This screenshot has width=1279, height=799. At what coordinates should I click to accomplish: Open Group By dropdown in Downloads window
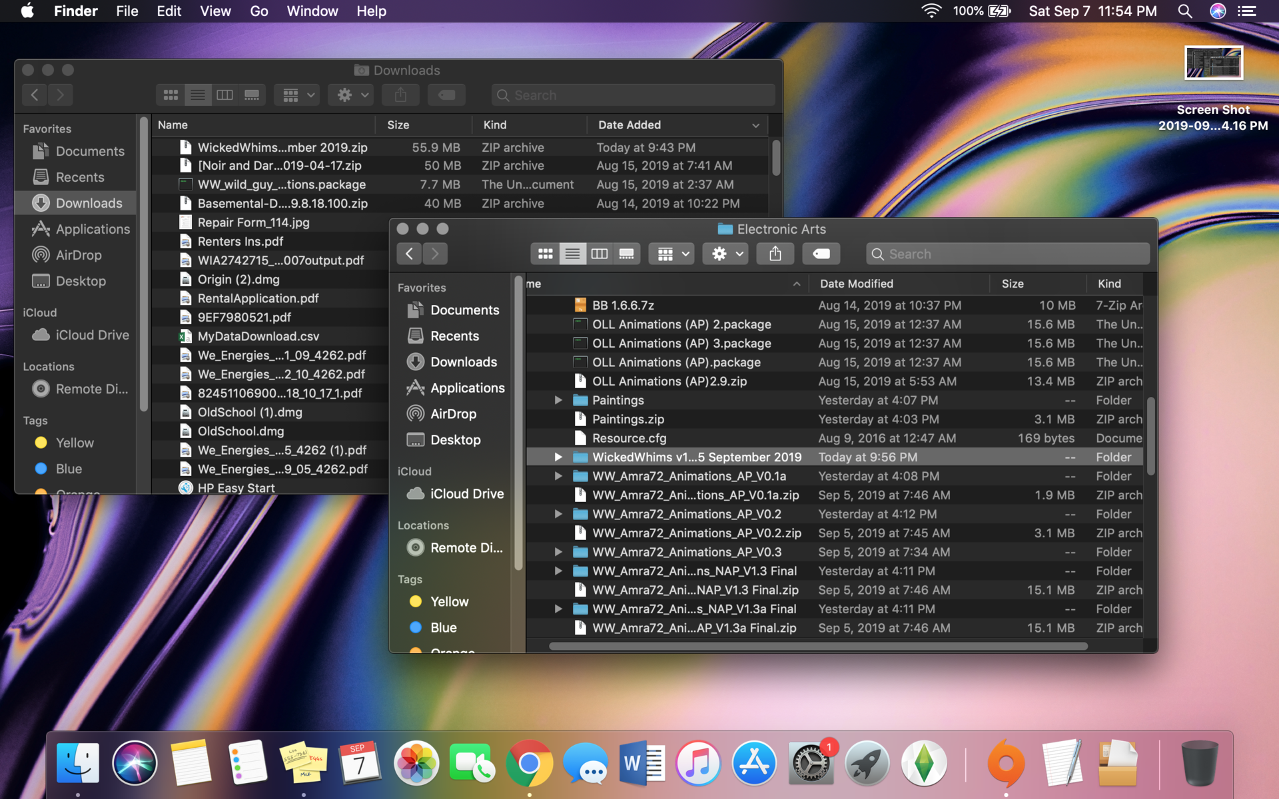pyautogui.click(x=298, y=95)
